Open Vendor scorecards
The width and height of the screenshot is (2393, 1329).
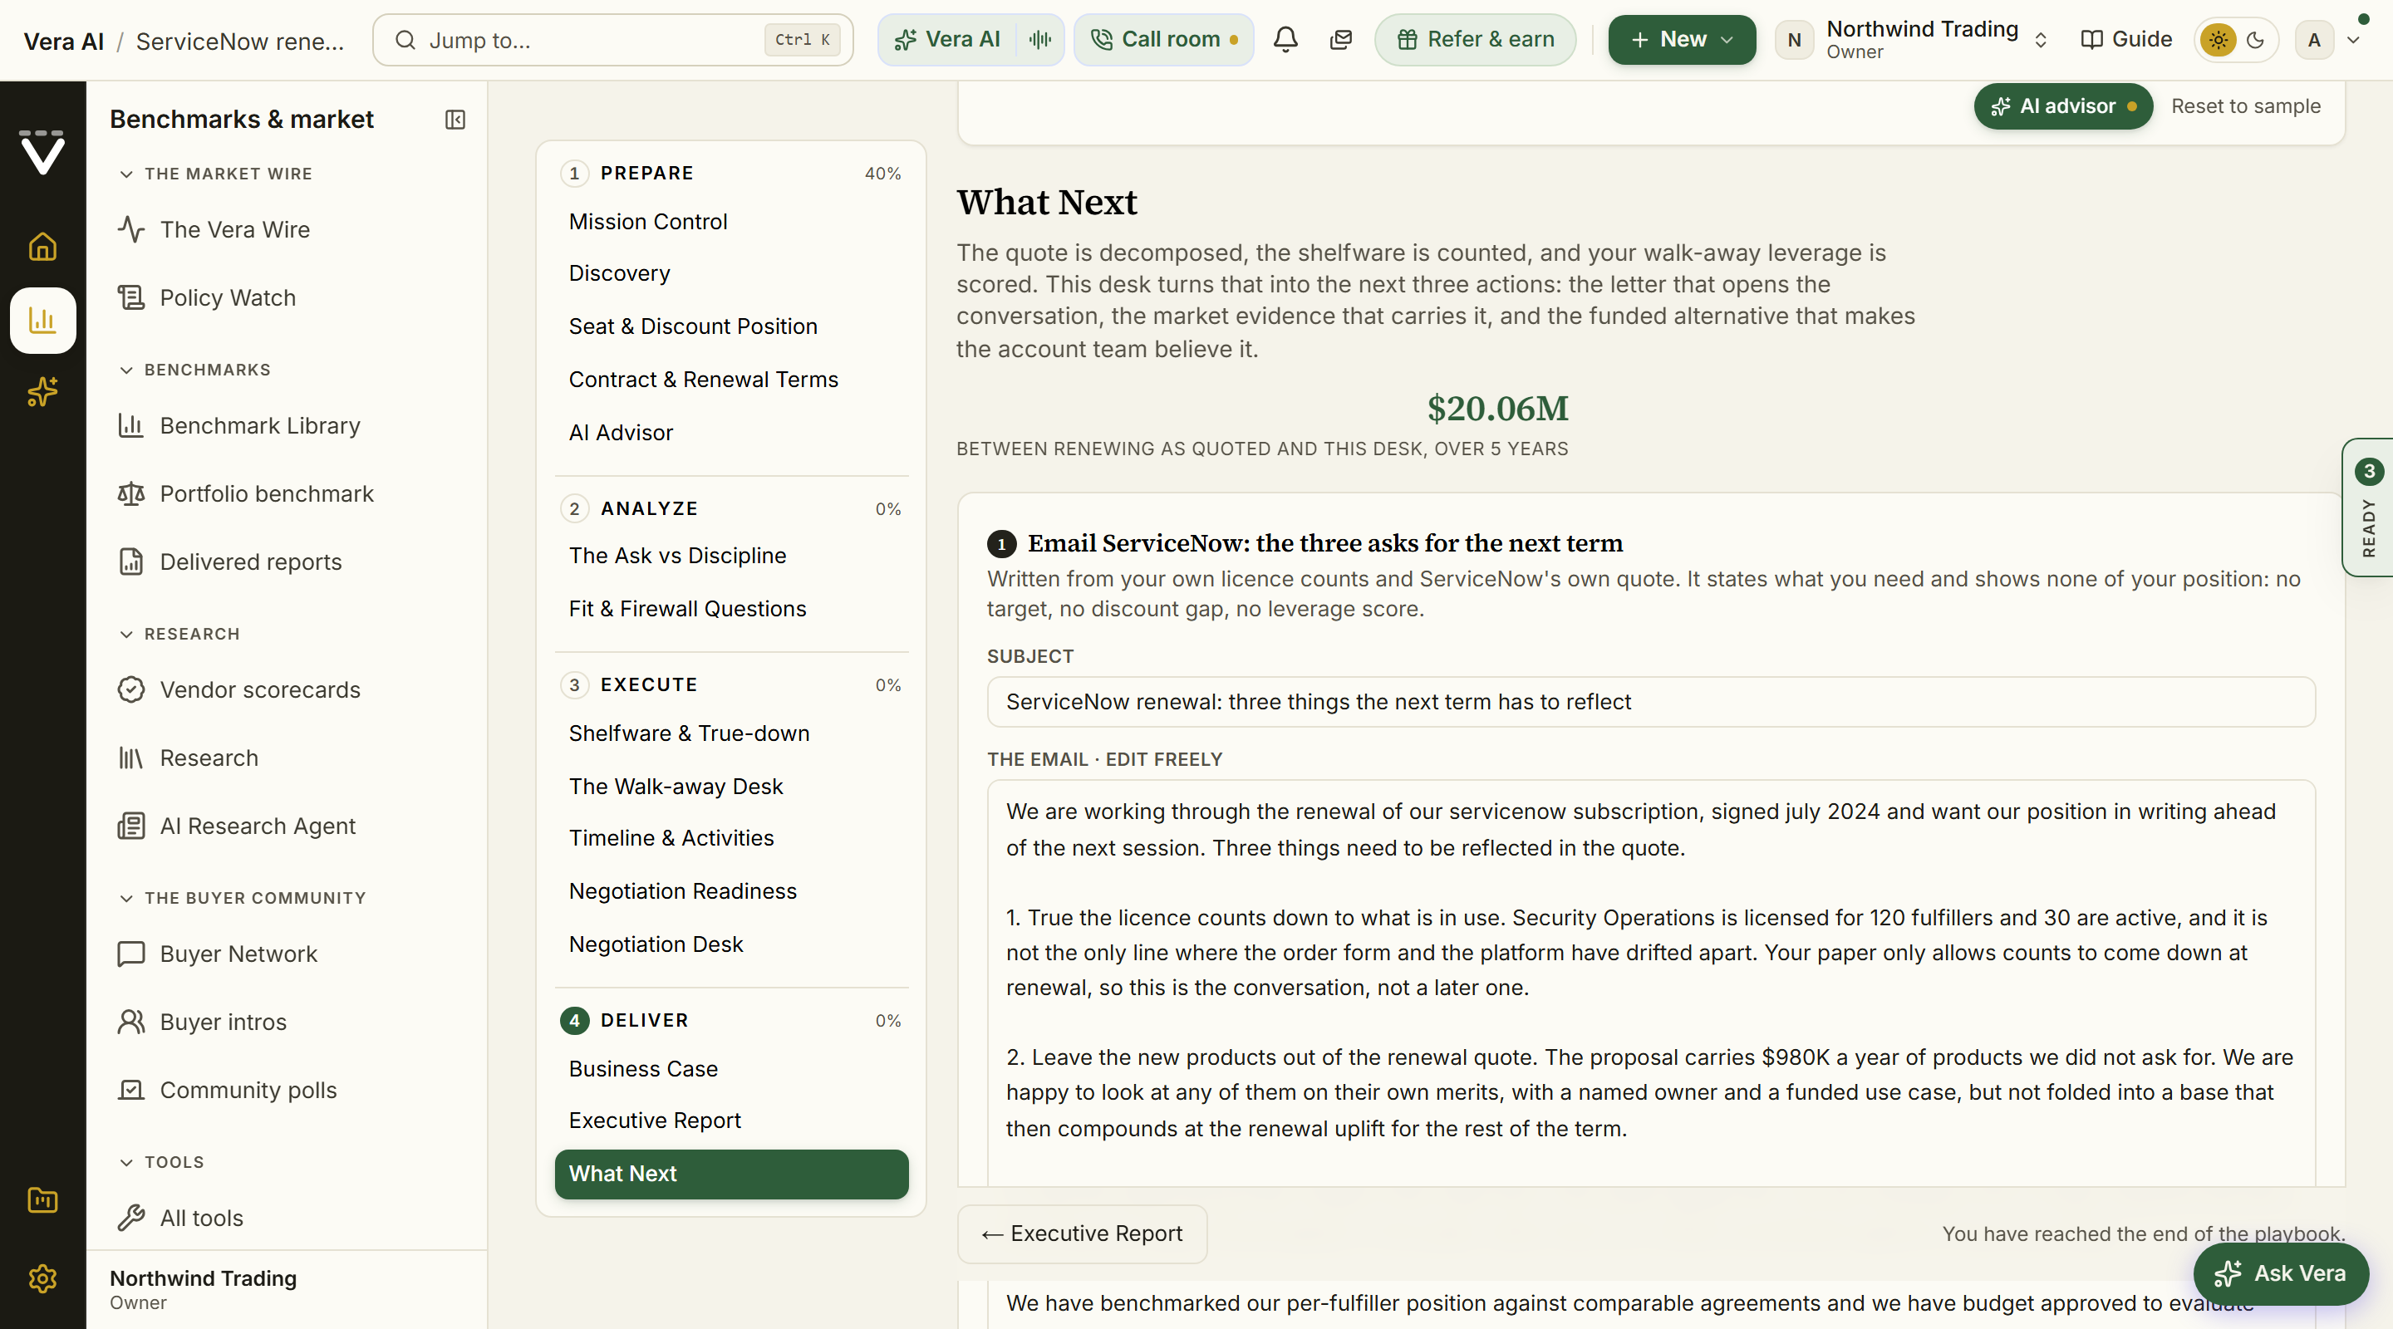tap(260, 689)
